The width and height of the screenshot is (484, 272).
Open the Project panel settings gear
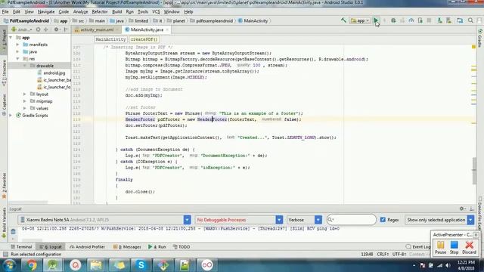(56, 29)
